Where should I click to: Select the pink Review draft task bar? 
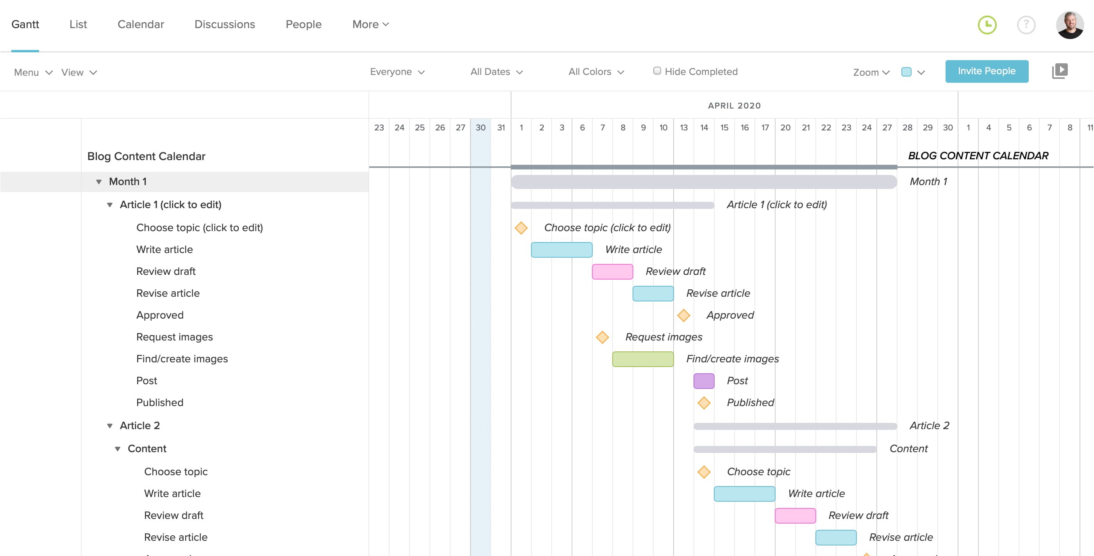(612, 272)
